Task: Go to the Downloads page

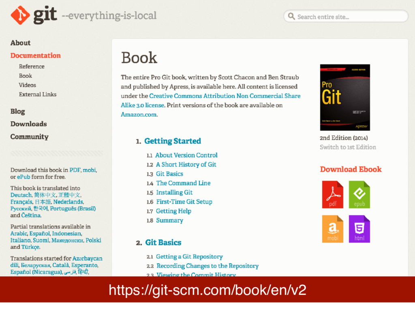Action: coord(29,124)
